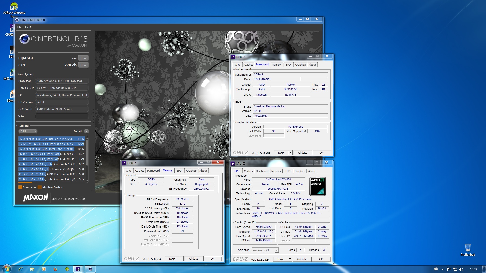
Task: Open Windows Explorer folder on taskbar
Action: point(32,269)
